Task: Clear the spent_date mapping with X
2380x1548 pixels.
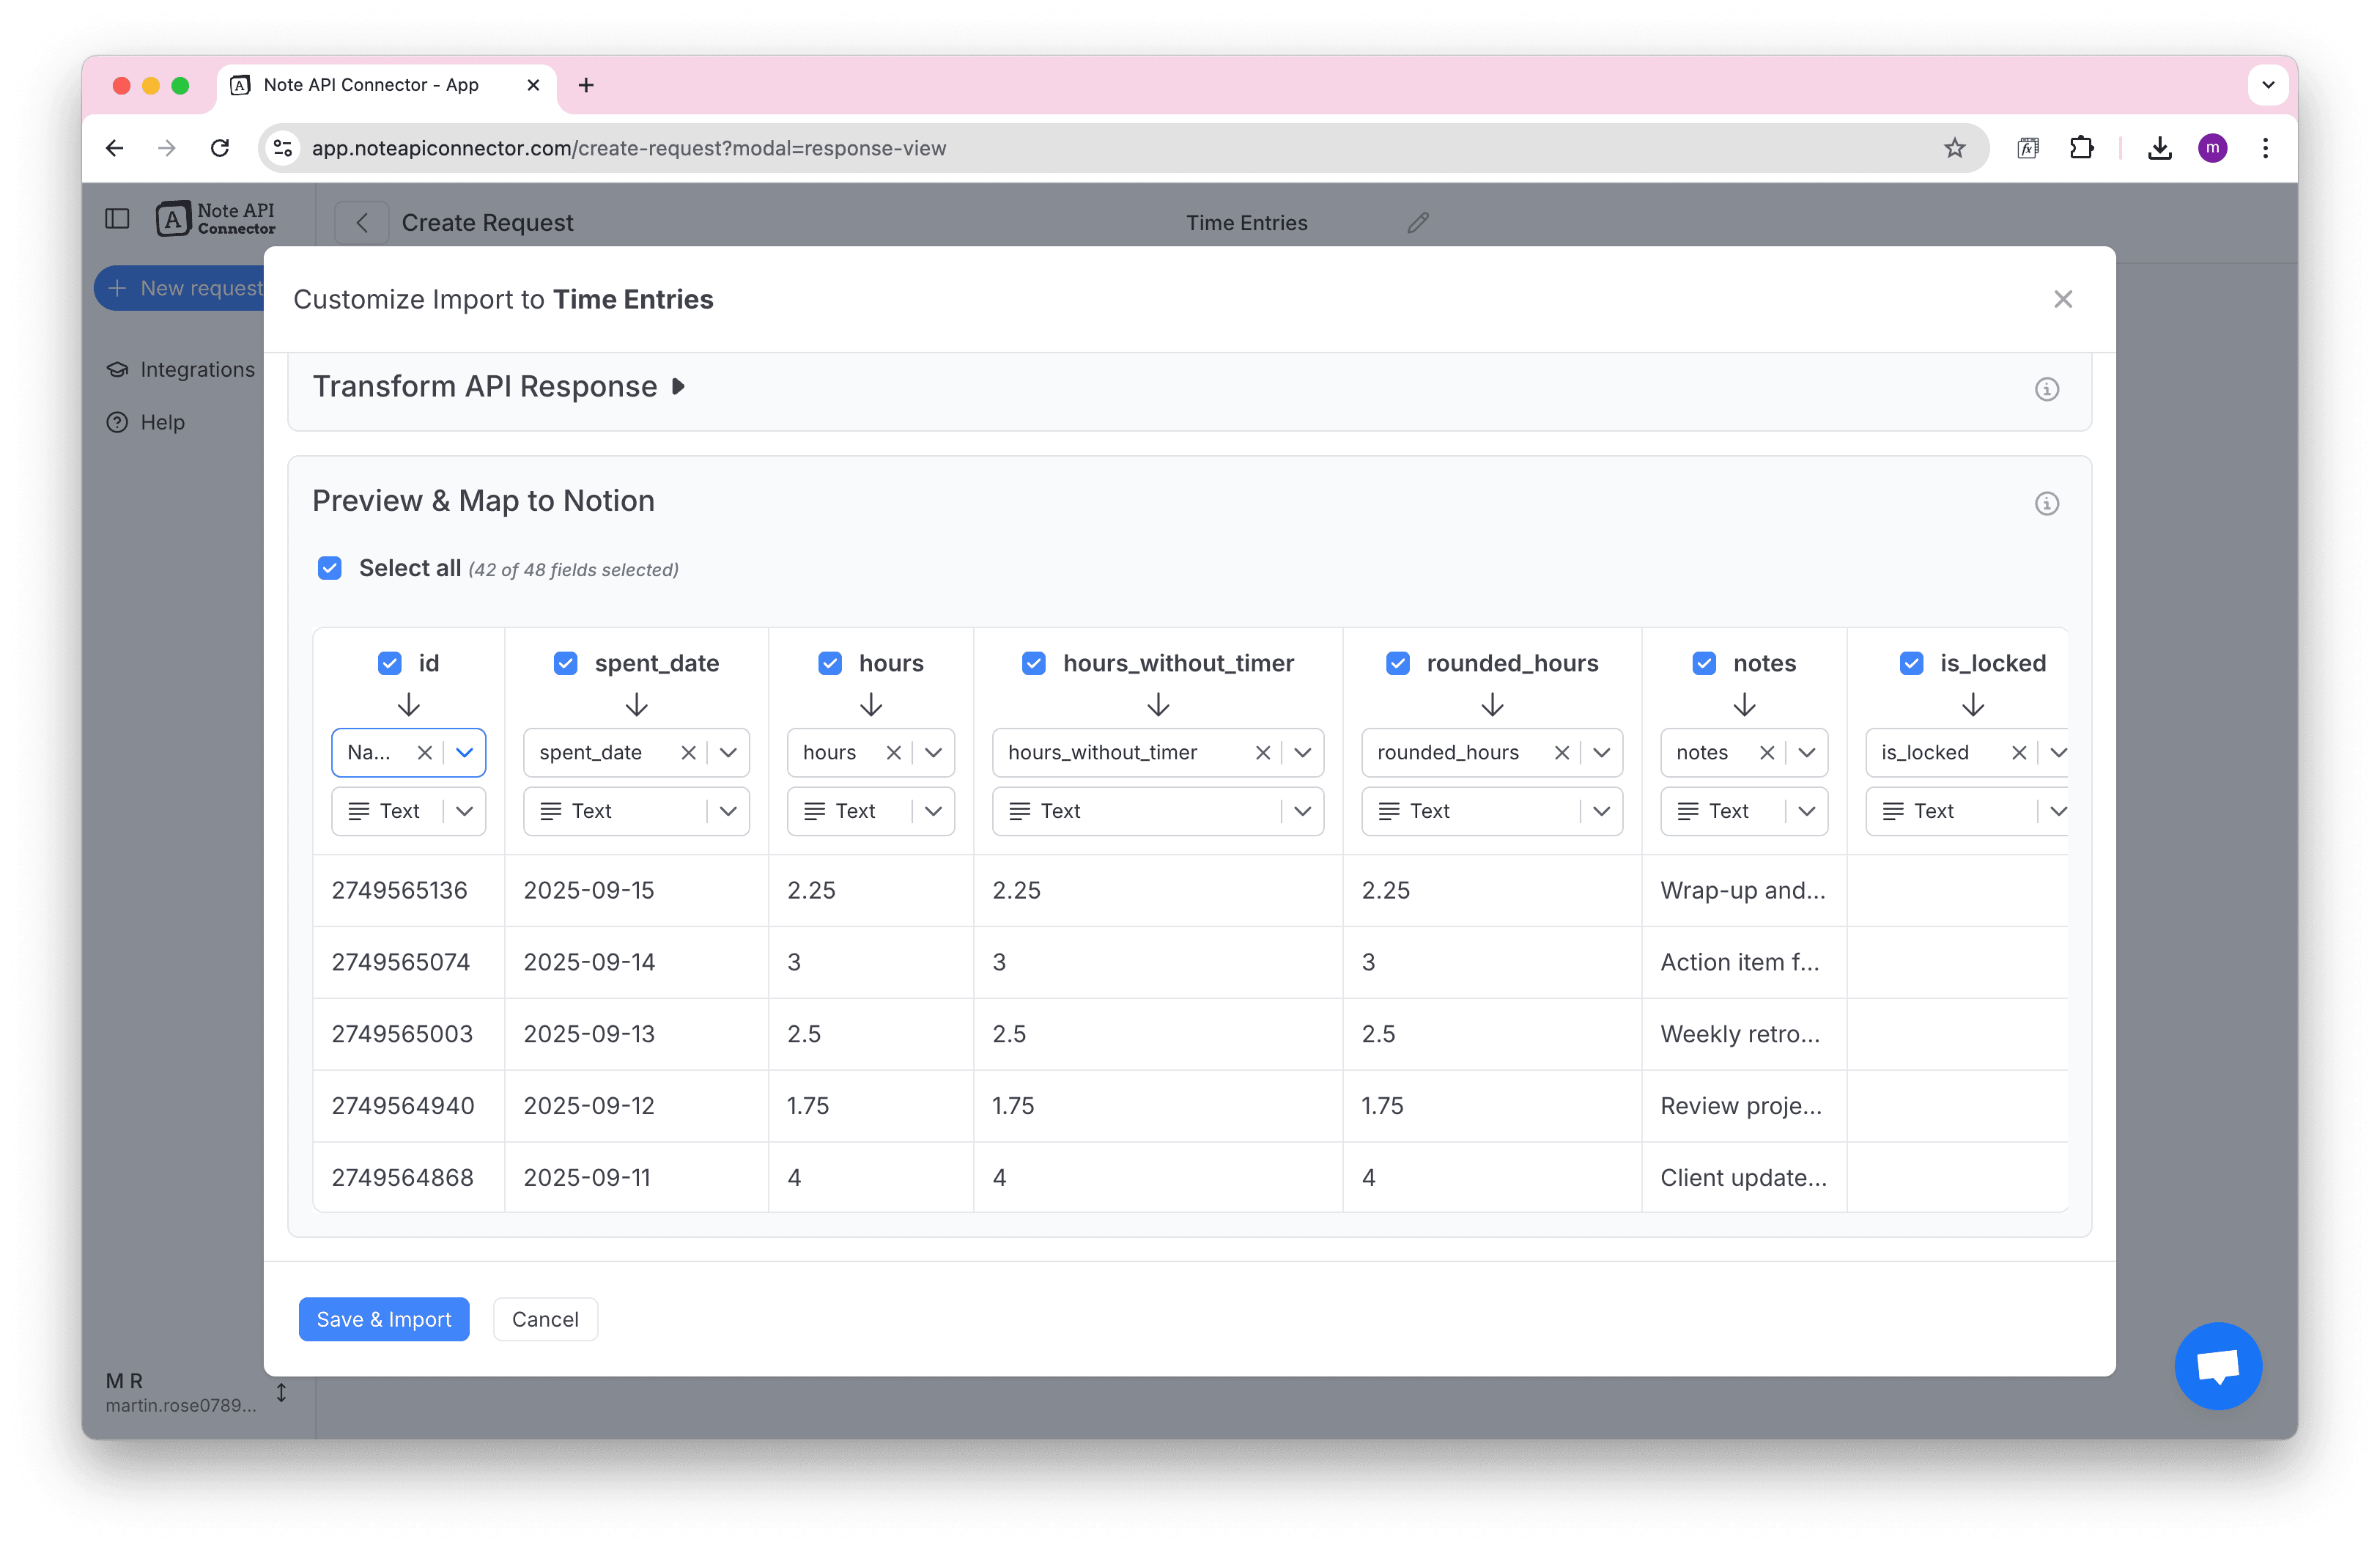Action: [688, 752]
